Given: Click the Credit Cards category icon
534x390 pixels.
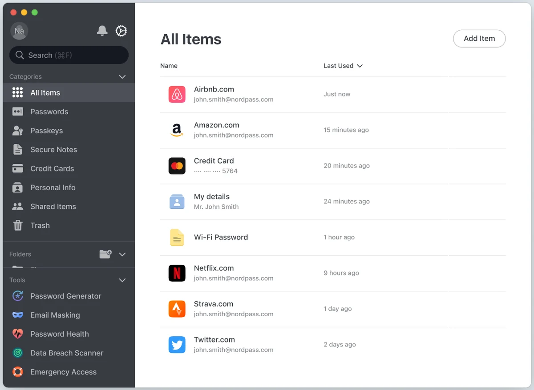Looking at the screenshot, I should 17,168.
